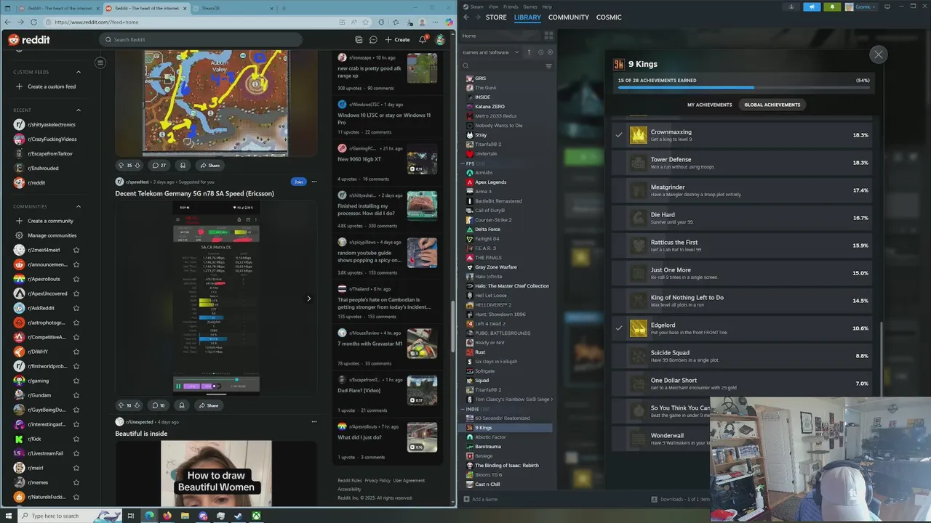Switch to My Achievements tab
931x523 pixels.
710,105
